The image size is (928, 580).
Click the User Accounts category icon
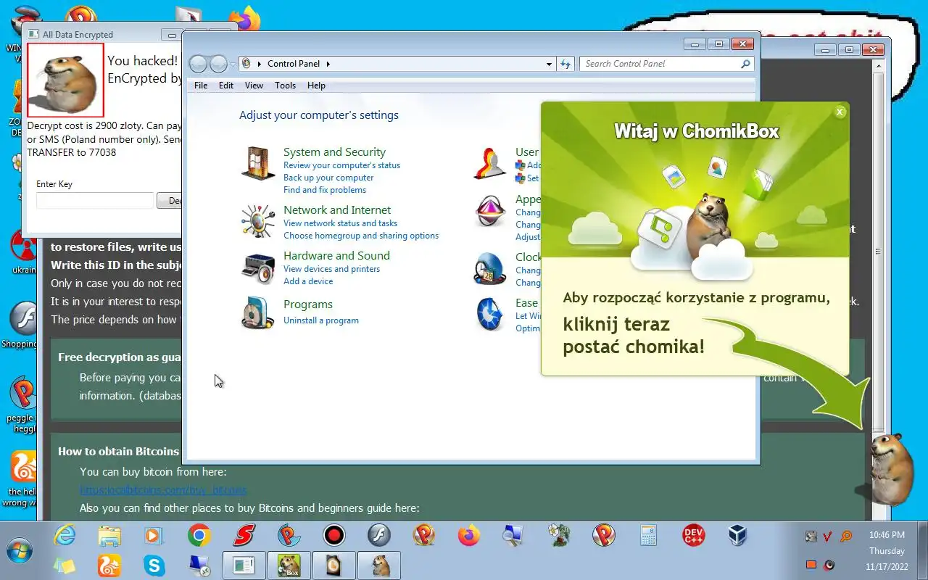(x=490, y=163)
